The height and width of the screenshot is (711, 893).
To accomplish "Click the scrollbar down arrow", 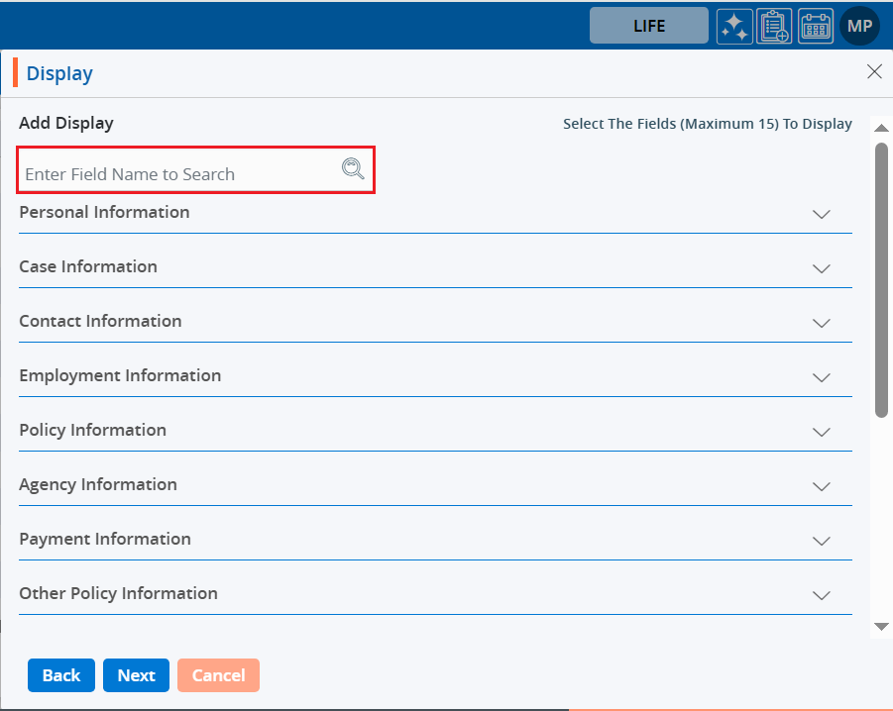I will (881, 626).
